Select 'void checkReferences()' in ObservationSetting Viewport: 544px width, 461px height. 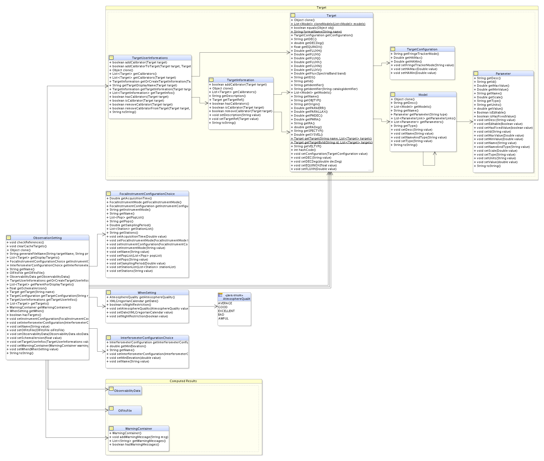pyautogui.click(x=25, y=242)
